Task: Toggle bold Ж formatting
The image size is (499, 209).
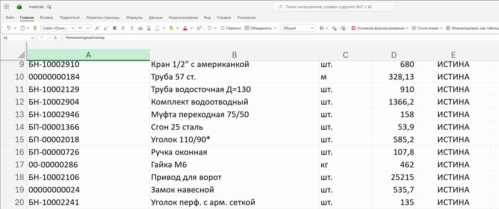Action: (115, 28)
